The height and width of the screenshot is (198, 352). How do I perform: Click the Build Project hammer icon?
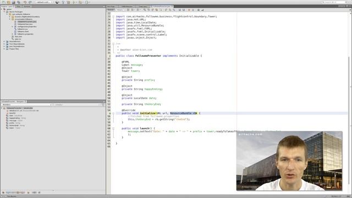pos(63,2)
